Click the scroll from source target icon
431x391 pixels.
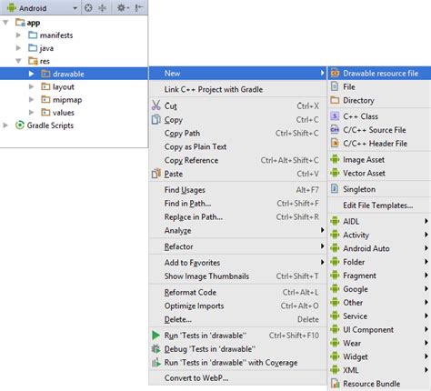(88, 8)
